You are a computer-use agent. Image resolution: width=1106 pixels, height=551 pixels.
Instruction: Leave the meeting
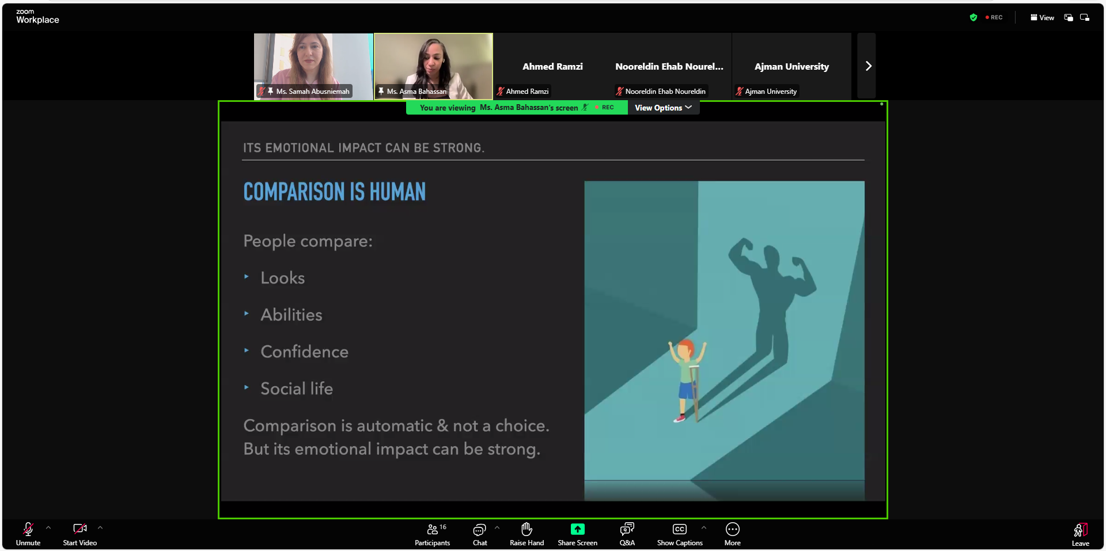pyautogui.click(x=1080, y=534)
